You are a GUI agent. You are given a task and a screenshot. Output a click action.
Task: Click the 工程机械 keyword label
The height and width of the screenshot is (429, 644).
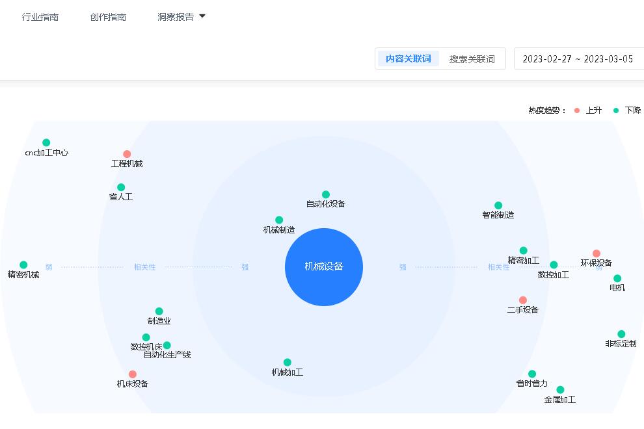127,164
